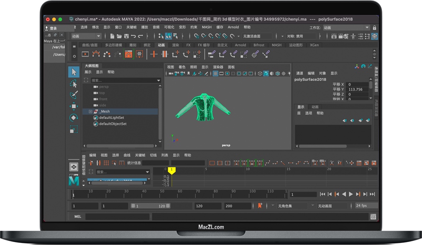Click the range slider bar showing 120
This screenshot has height=245, width=422.
click(151, 206)
